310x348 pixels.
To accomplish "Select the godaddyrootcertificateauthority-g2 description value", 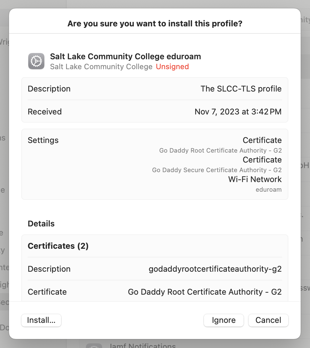I will pos(215,269).
